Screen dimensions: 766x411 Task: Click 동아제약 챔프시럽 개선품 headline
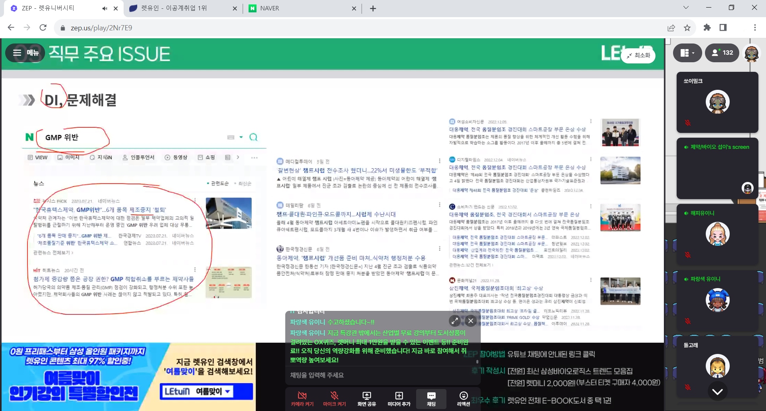351,258
